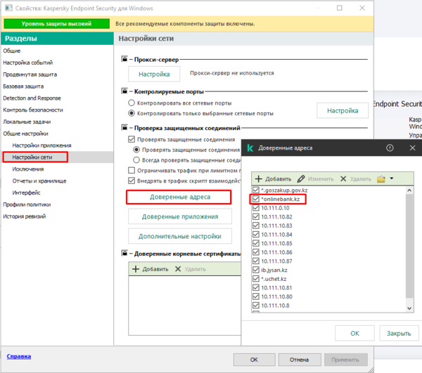Click lock icon near Доверенные корневые сертификаты
This screenshot has width=422, height=373.
click(124, 253)
